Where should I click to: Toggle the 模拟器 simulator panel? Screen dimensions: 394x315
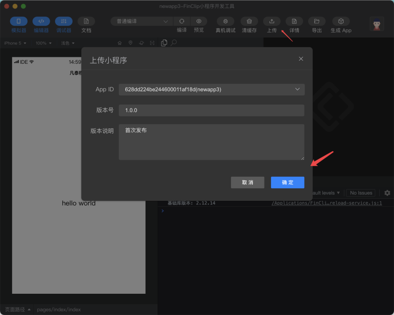point(19,21)
